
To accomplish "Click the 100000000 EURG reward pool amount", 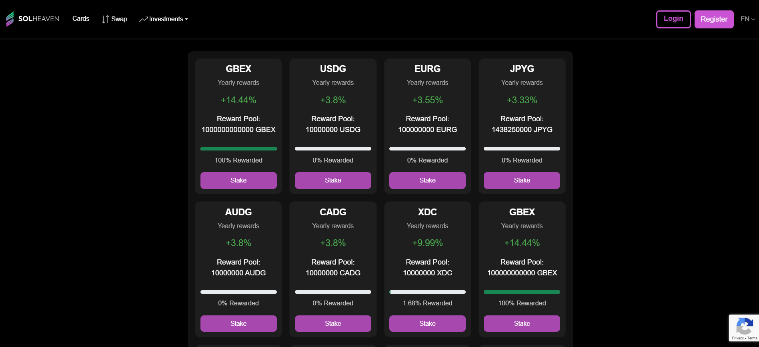I will point(427,130).
